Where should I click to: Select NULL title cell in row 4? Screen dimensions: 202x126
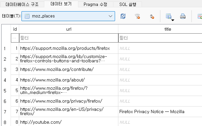(x=160, y=80)
